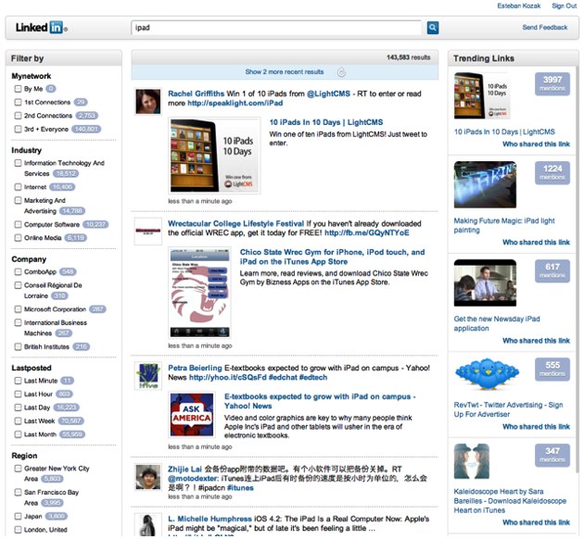This screenshot has width=584, height=539.
Task: Open the yhoo.it/cSQsFd link
Action: pyautogui.click(x=227, y=377)
